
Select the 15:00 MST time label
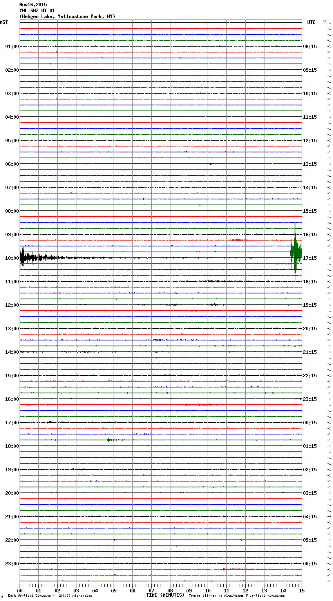(x=12, y=376)
